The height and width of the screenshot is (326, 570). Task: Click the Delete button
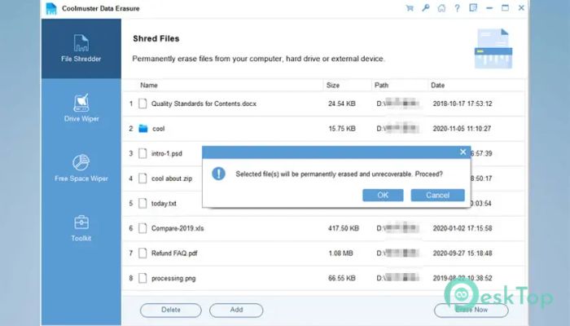[171, 310]
